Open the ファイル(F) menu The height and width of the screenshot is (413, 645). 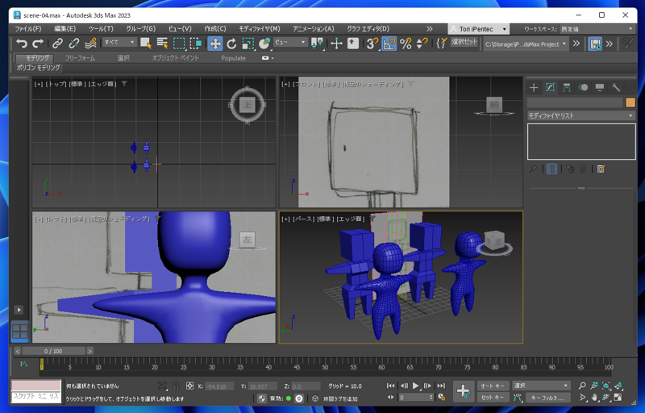point(28,29)
